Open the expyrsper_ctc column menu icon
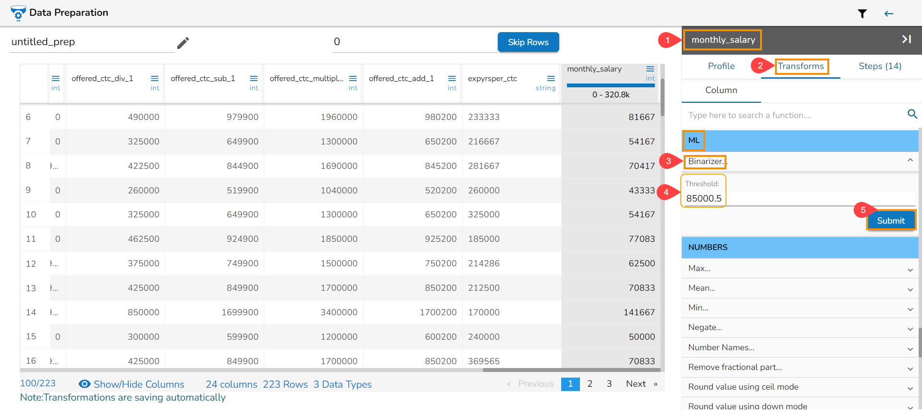Viewport: 922px width, 416px height. point(551,79)
